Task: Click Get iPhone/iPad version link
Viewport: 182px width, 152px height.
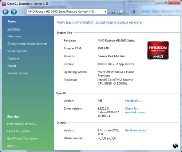Action: tap(23, 139)
